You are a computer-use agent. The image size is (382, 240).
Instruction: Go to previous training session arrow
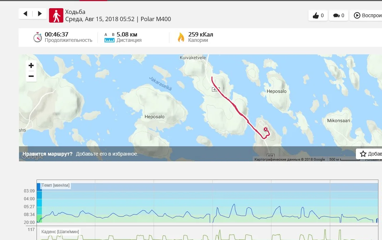pyautogui.click(x=25, y=14)
